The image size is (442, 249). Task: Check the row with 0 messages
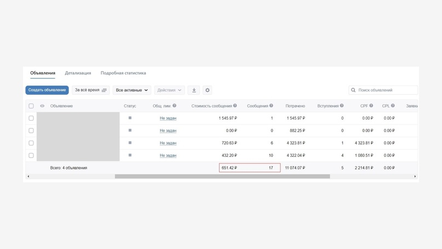(x=31, y=131)
